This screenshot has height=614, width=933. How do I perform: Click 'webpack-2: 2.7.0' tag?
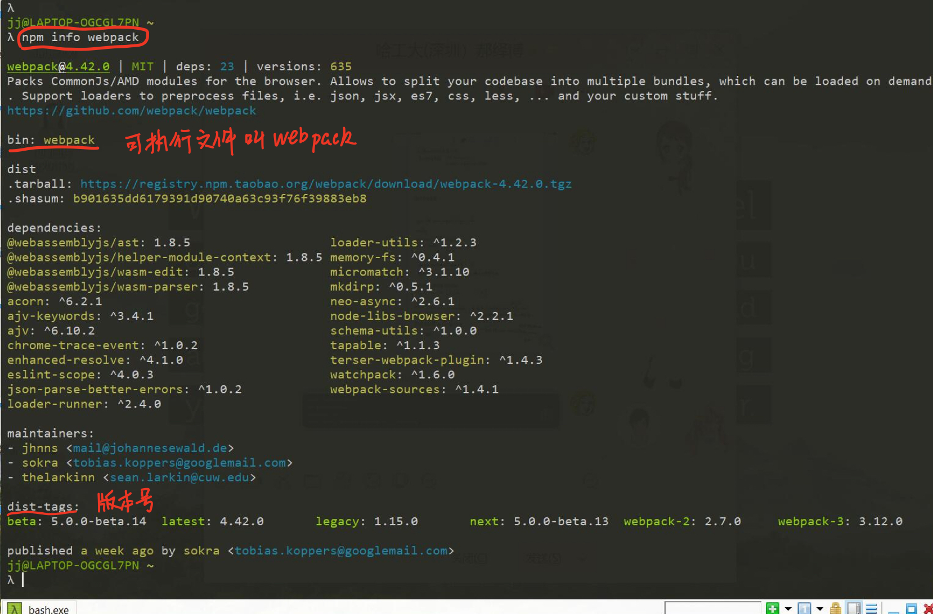[682, 521]
